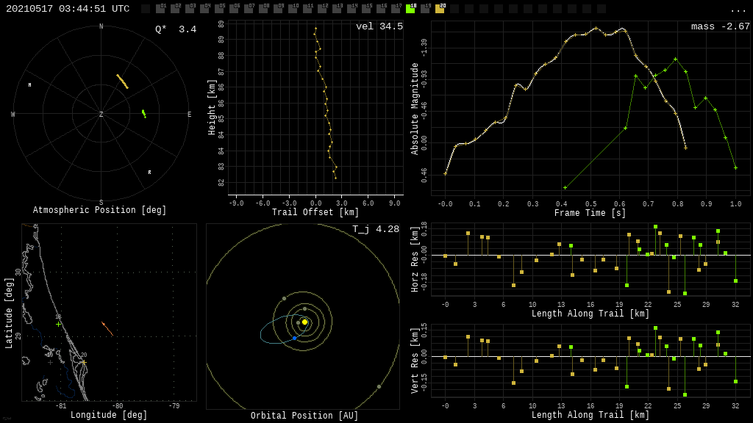Viewport: 753px width, 423px height.
Task: Click the station 05 box
Action: pos(219,9)
